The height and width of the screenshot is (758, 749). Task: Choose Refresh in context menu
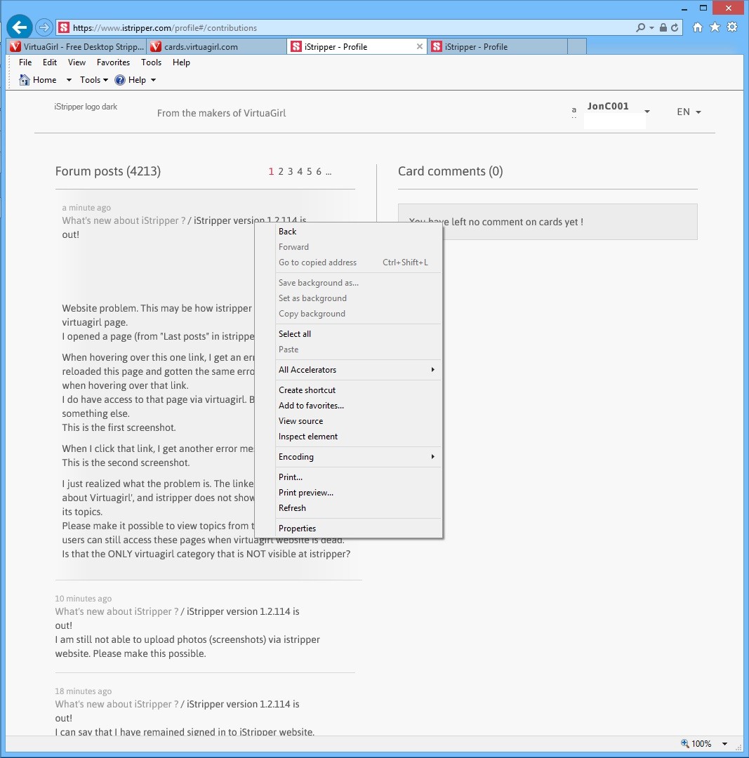[x=358, y=508]
